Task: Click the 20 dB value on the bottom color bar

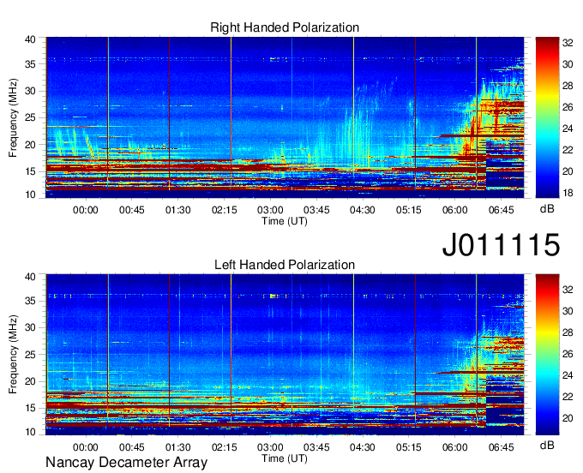Action: pos(568,418)
